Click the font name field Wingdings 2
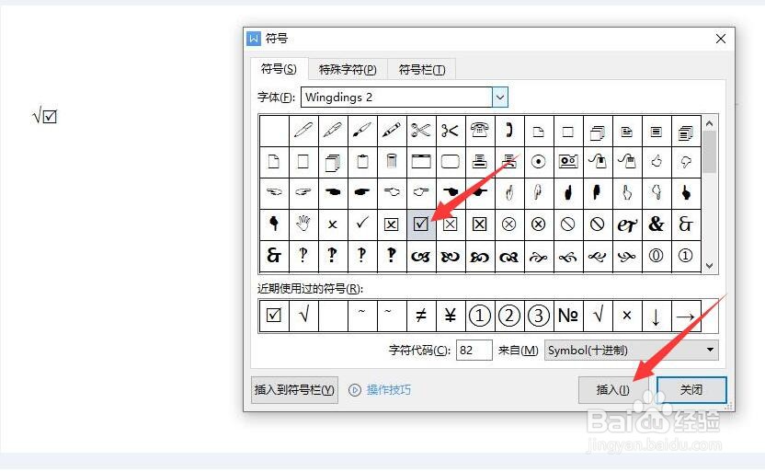765x472 pixels. 396,98
